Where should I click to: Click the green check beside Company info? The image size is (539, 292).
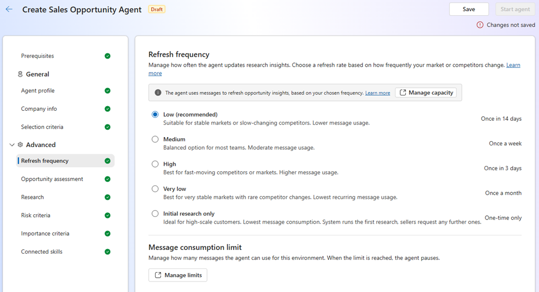108,109
